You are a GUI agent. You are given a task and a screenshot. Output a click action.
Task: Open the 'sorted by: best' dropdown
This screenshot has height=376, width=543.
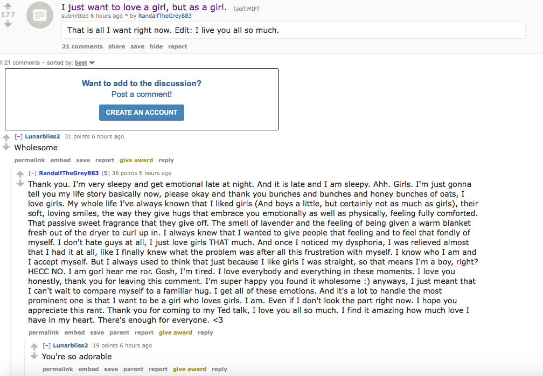(85, 62)
